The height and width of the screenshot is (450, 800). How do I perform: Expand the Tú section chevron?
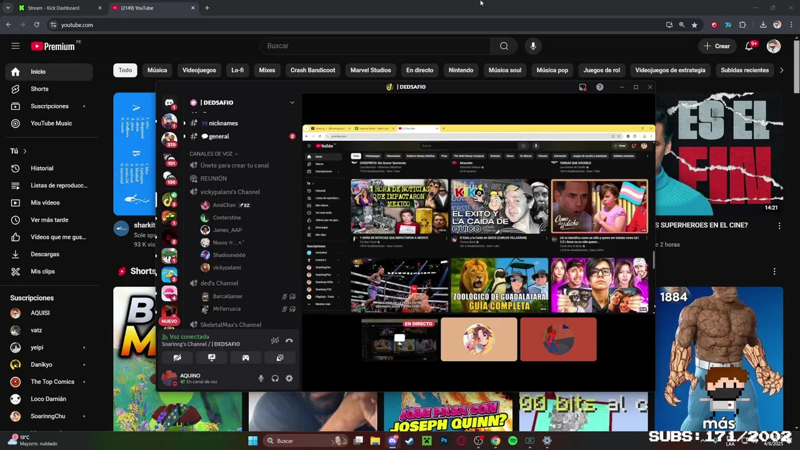pos(25,151)
